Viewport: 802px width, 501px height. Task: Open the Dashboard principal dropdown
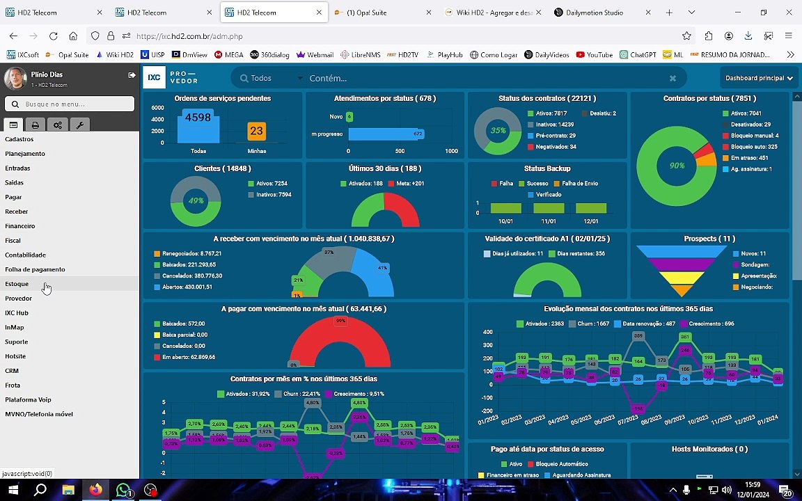point(759,78)
